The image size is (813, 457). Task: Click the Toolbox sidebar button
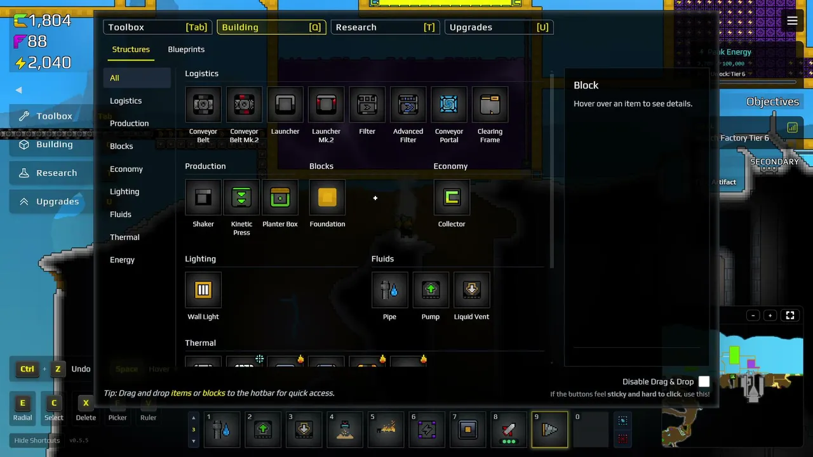point(51,116)
